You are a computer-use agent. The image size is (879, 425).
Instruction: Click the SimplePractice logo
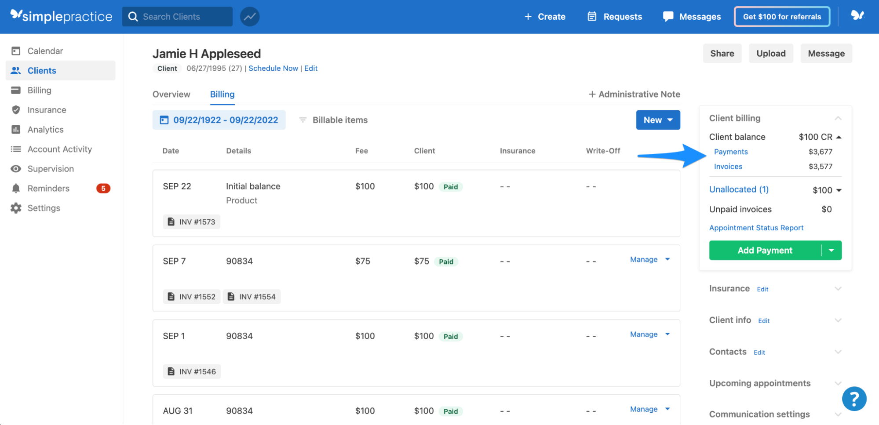tap(61, 16)
